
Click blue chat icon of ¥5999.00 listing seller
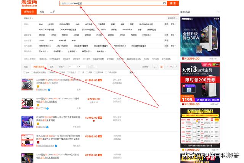click(56, 146)
